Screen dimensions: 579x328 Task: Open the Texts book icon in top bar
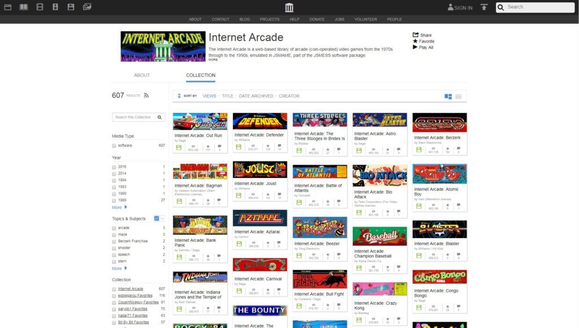(23, 7)
